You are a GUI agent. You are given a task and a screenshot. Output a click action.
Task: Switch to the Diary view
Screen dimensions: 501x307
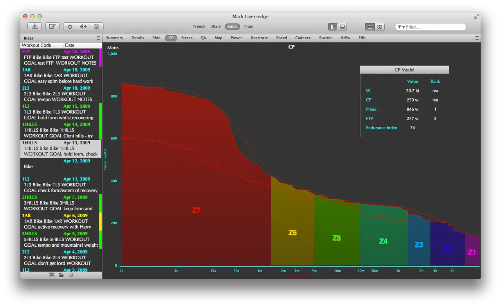(x=216, y=27)
